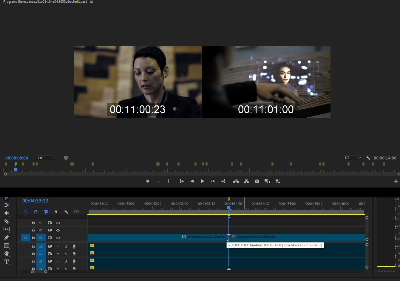The image size is (400, 281).
Task: Solo audio track A2
Action: coord(66,254)
